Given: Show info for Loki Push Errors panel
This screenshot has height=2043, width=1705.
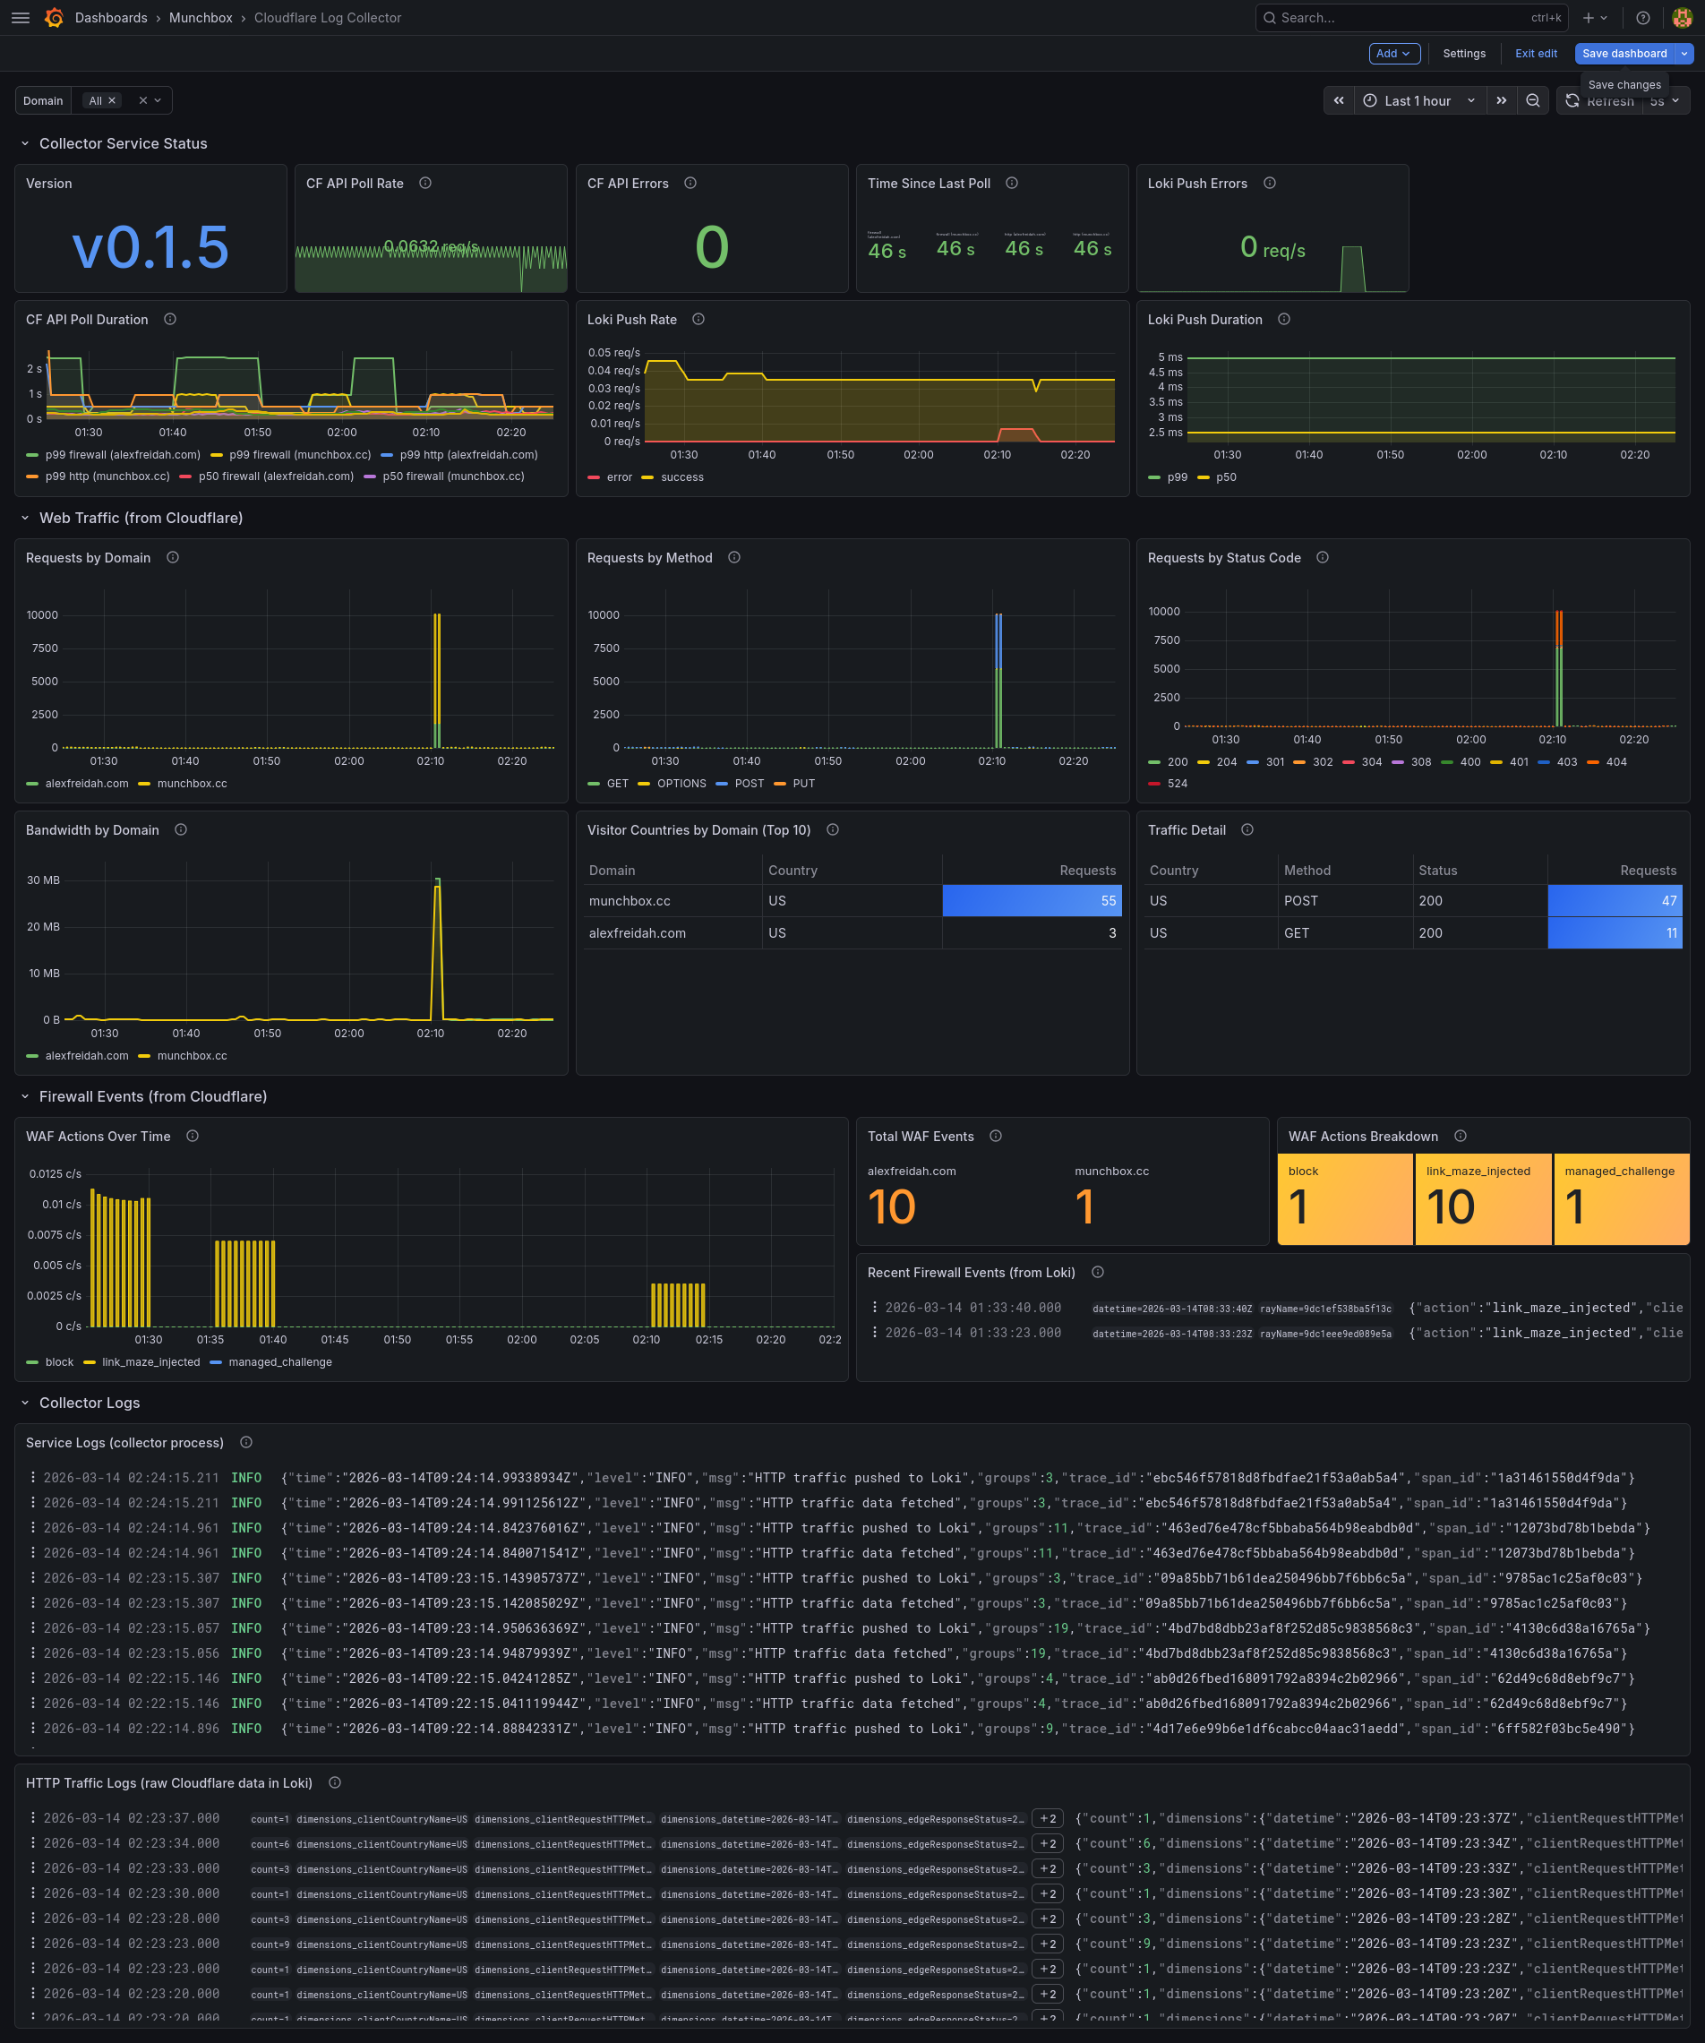Looking at the screenshot, I should [x=1269, y=183].
